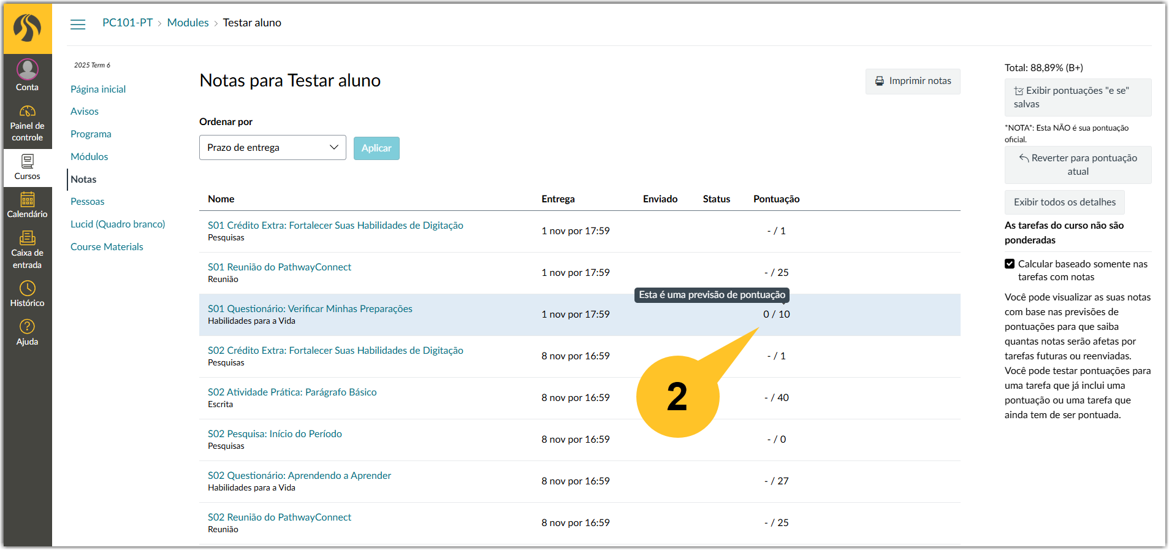Select Pessoas in course navigation

(88, 201)
